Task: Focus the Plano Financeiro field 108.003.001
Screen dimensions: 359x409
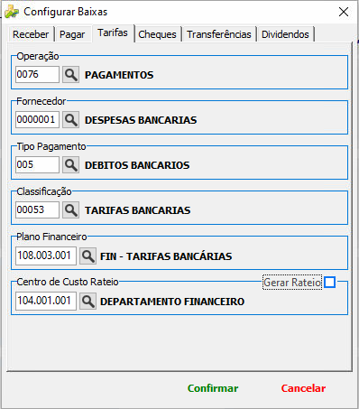Action: 46,256
